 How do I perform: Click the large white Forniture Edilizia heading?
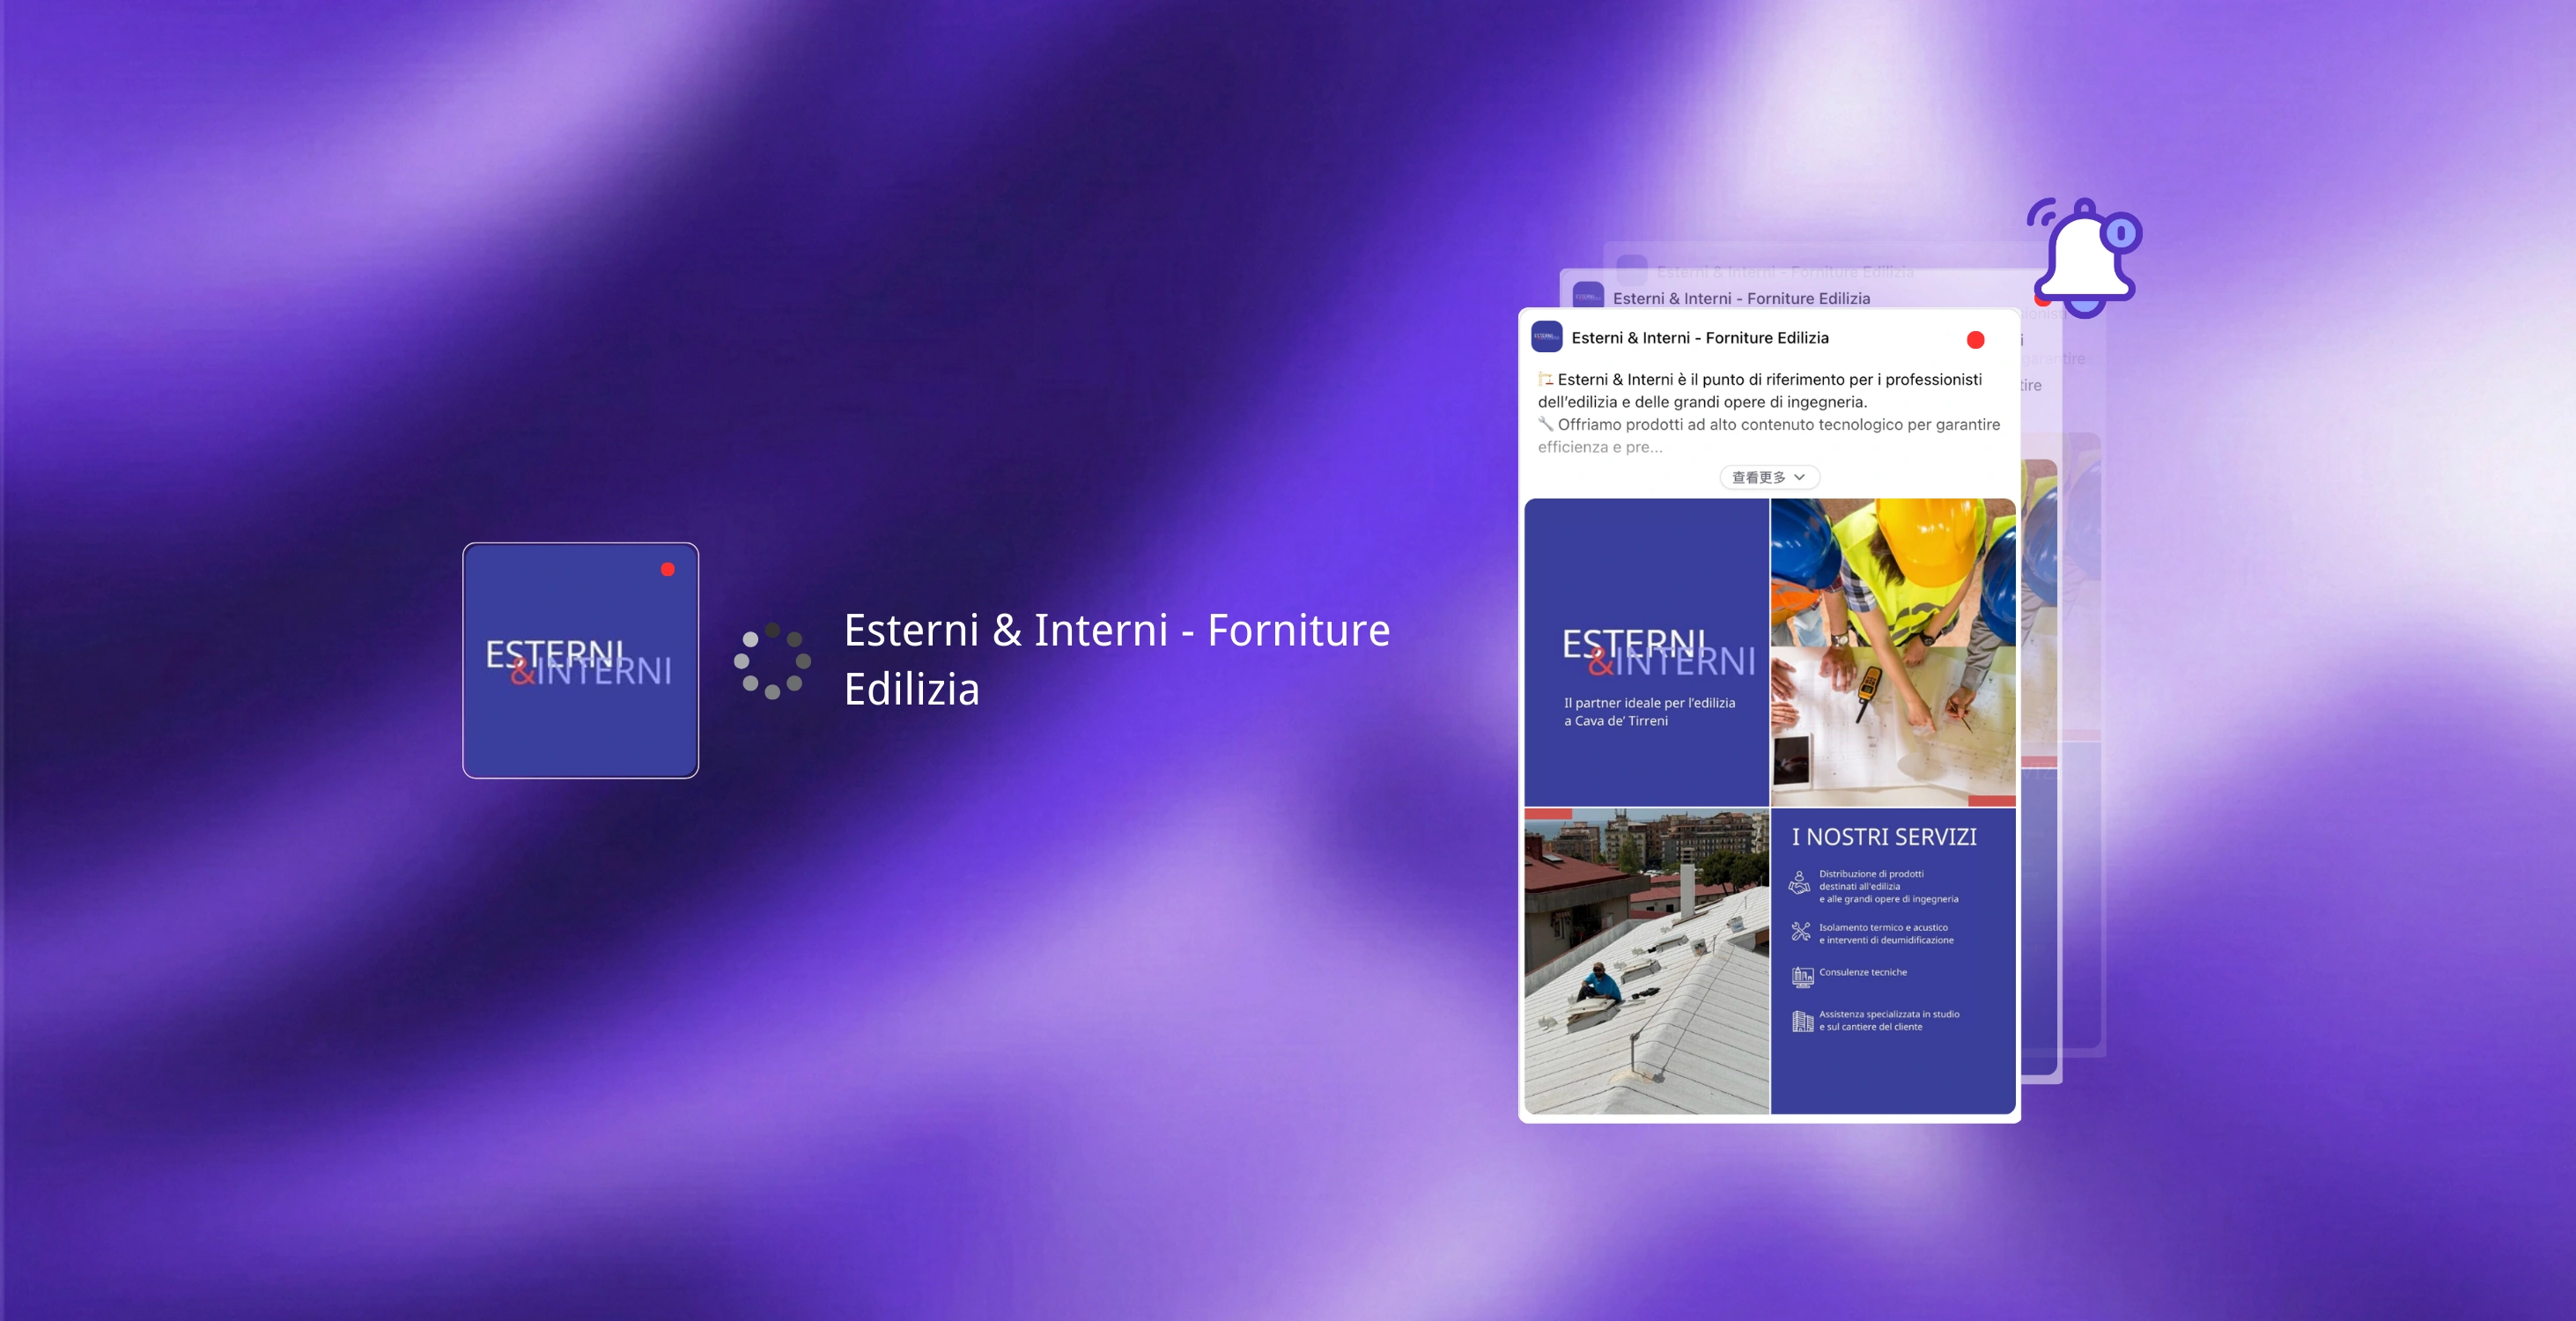tap(1116, 659)
